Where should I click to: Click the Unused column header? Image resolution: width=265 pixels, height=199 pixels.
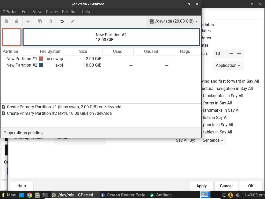pos(151,52)
